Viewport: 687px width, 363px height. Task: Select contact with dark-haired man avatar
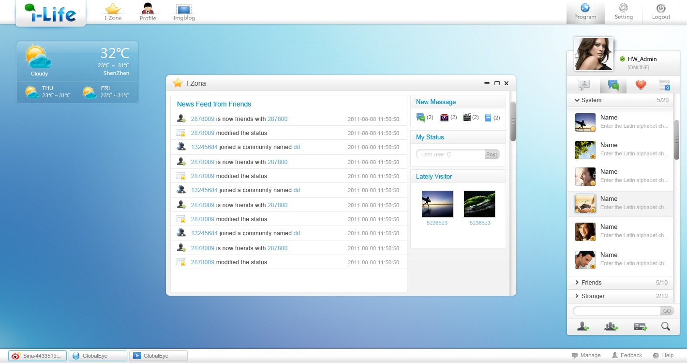(x=620, y=259)
